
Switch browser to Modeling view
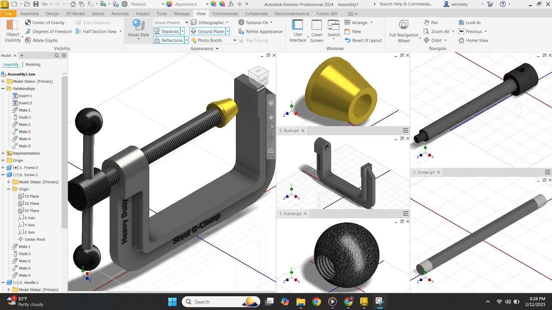(33, 65)
